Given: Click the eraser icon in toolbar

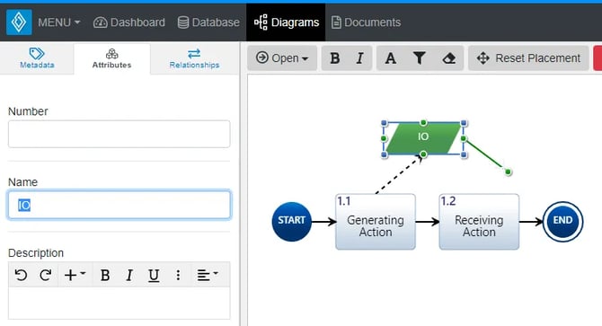Looking at the screenshot, I should [449, 58].
